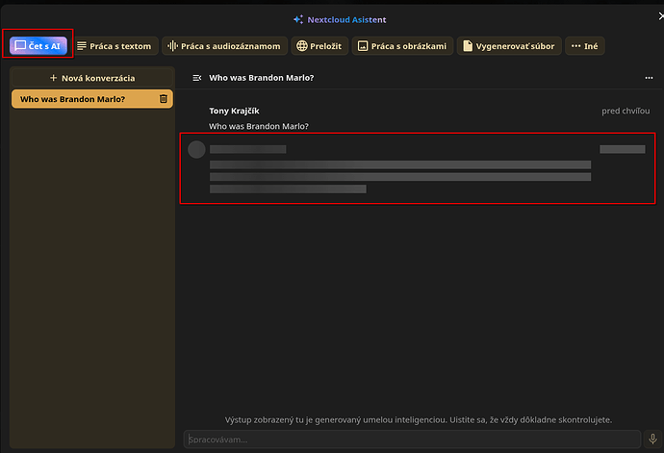Screen dimensions: 664x453
Task: Close the Nextcloud Asistent dialog
Action: 658,16
